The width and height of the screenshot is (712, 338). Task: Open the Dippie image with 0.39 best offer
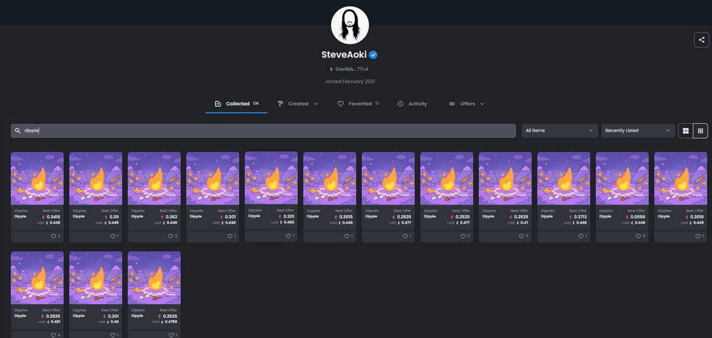(x=96, y=178)
